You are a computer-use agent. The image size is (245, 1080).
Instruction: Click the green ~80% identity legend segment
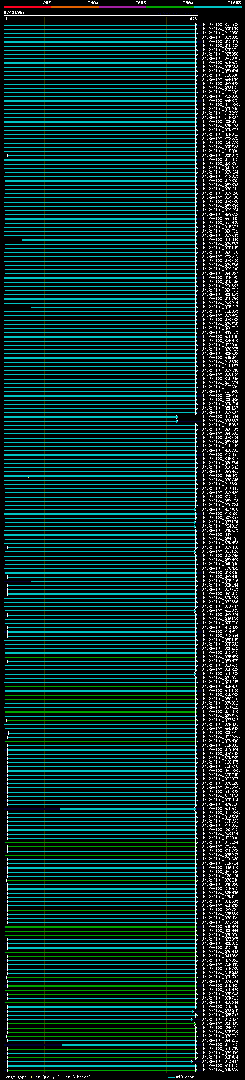click(170, 7)
